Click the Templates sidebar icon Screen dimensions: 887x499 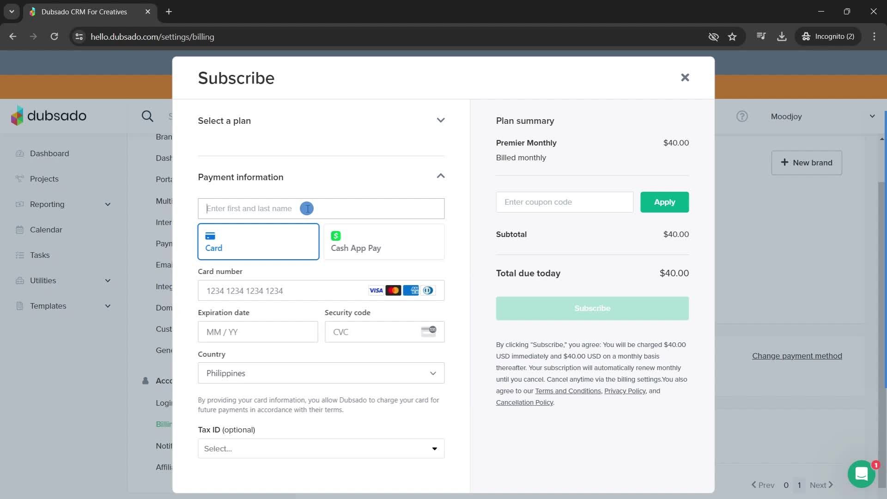point(19,306)
